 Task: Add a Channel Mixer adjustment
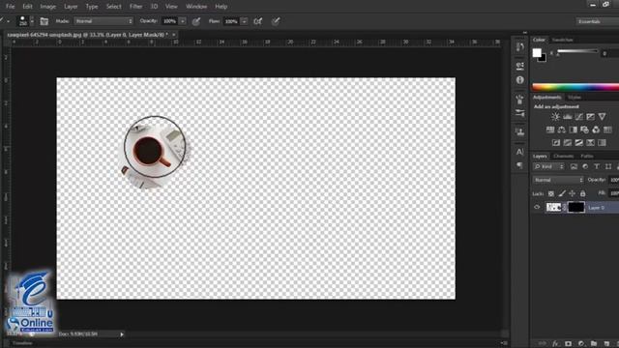596,130
